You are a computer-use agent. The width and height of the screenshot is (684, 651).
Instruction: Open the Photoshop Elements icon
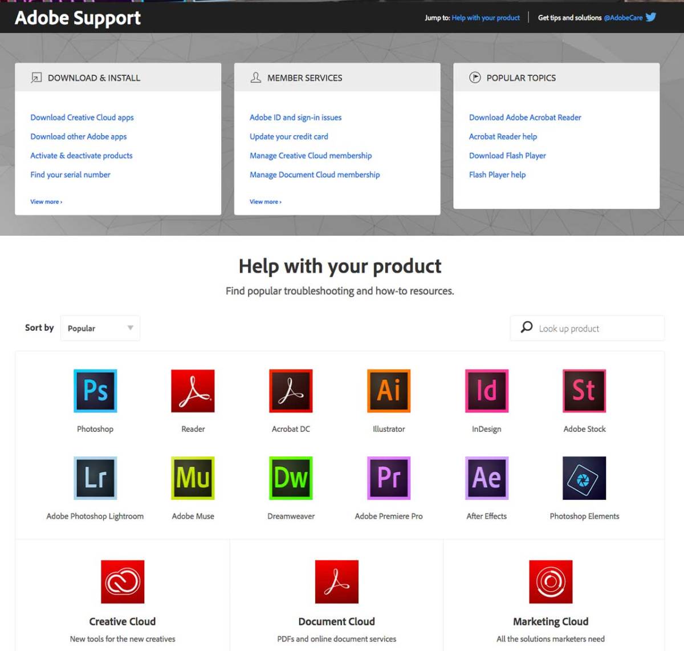[584, 478]
